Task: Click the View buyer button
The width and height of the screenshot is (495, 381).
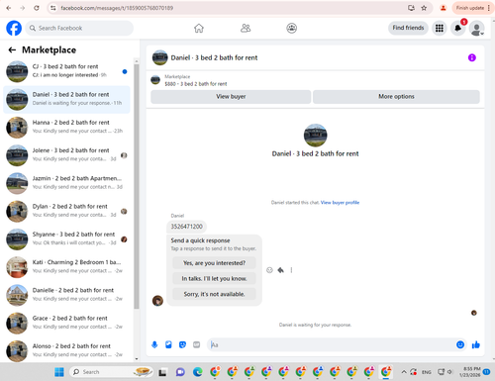Action: pos(231,97)
